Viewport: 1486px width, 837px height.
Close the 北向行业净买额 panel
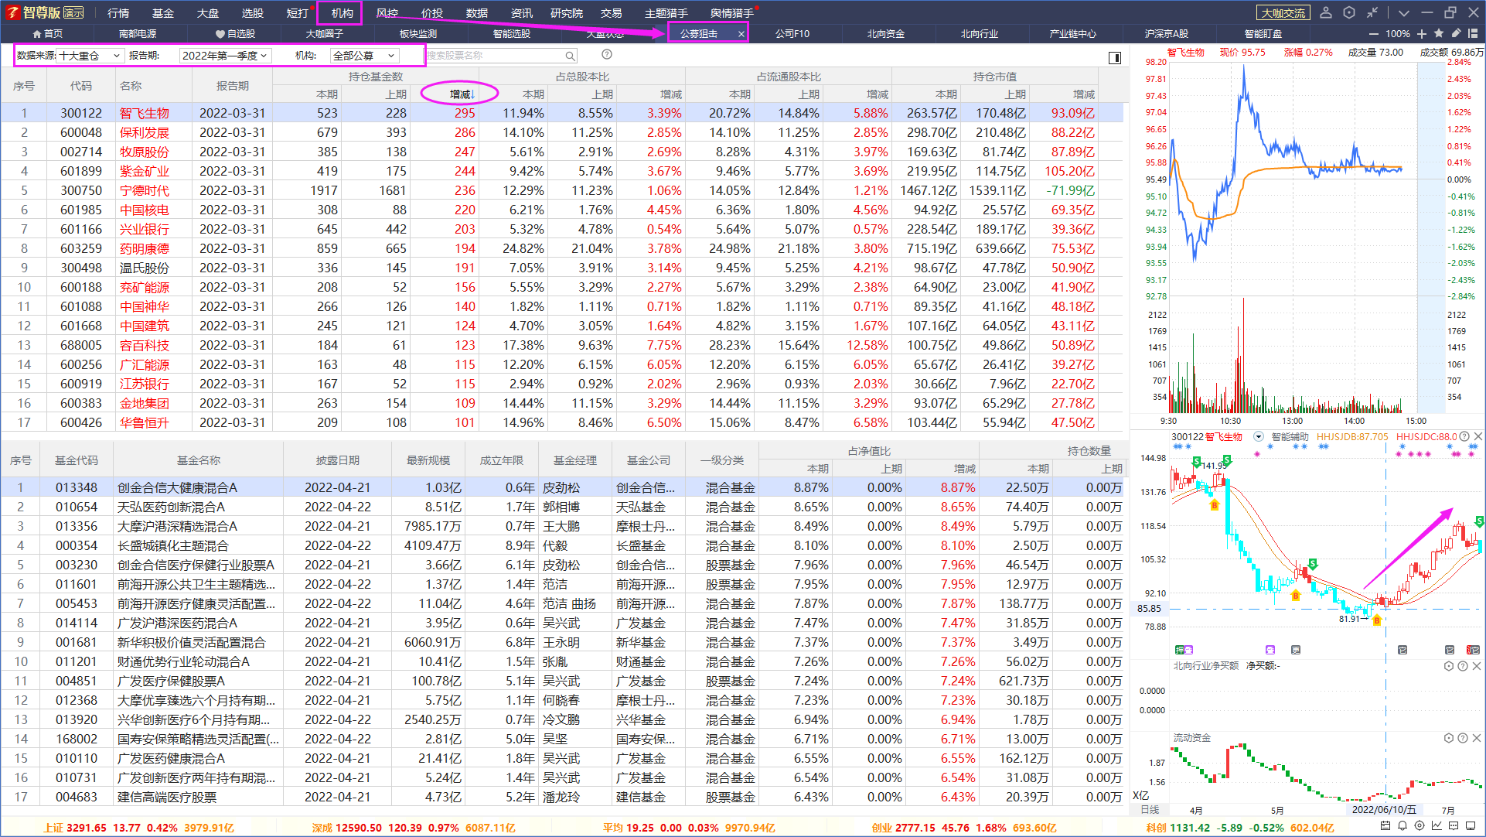click(x=1477, y=666)
